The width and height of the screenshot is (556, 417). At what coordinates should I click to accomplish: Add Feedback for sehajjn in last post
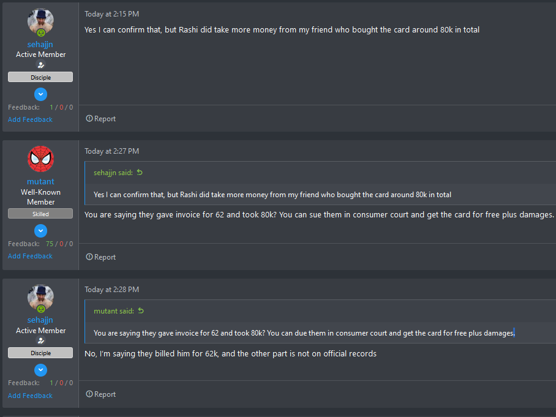tap(30, 396)
